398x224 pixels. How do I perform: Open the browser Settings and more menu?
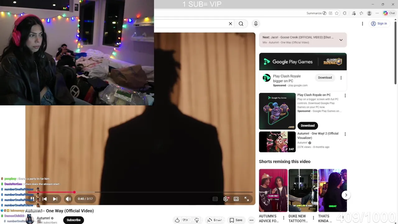click(377, 13)
